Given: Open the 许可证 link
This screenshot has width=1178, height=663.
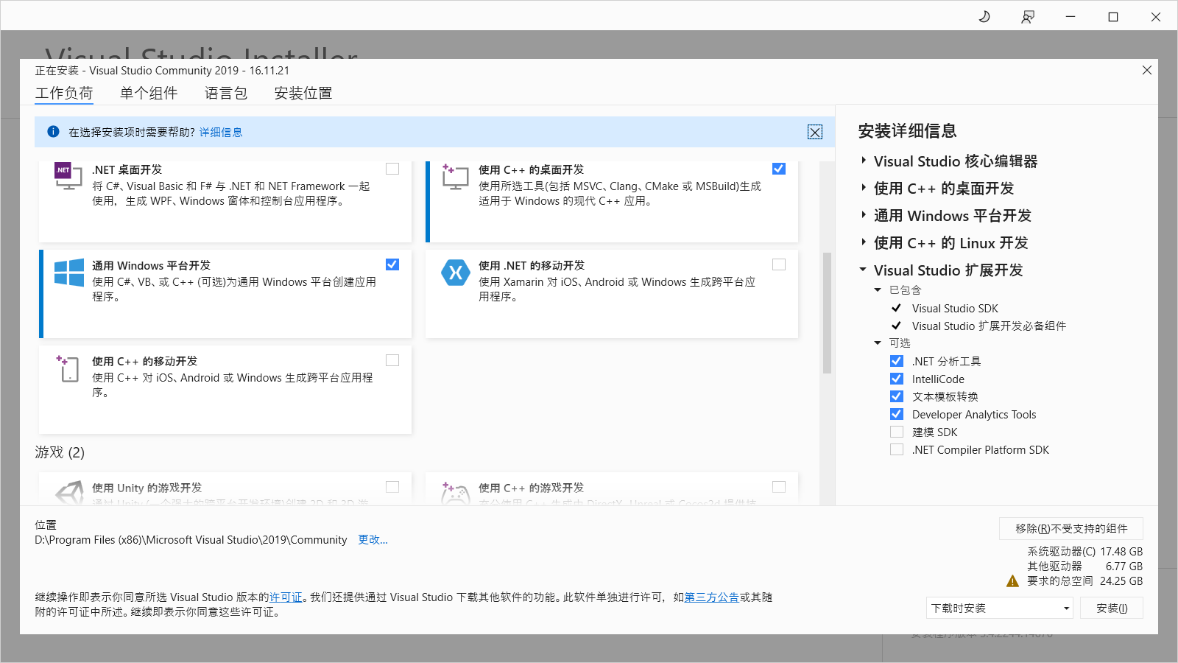Looking at the screenshot, I should point(286,597).
